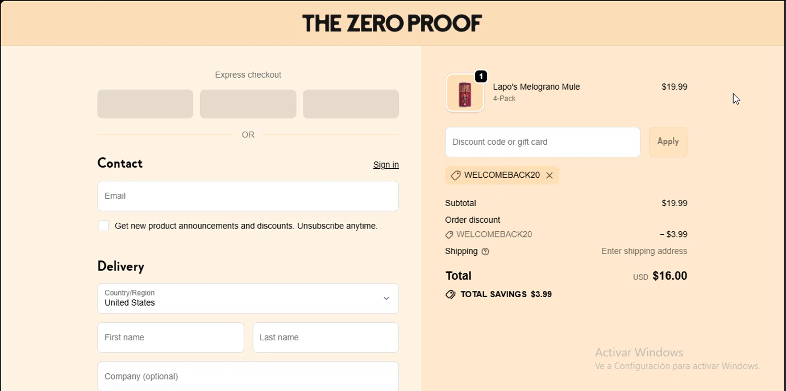Image resolution: width=786 pixels, height=391 pixels.
Task: Click the Total Savings tag icon
Action: (450, 295)
